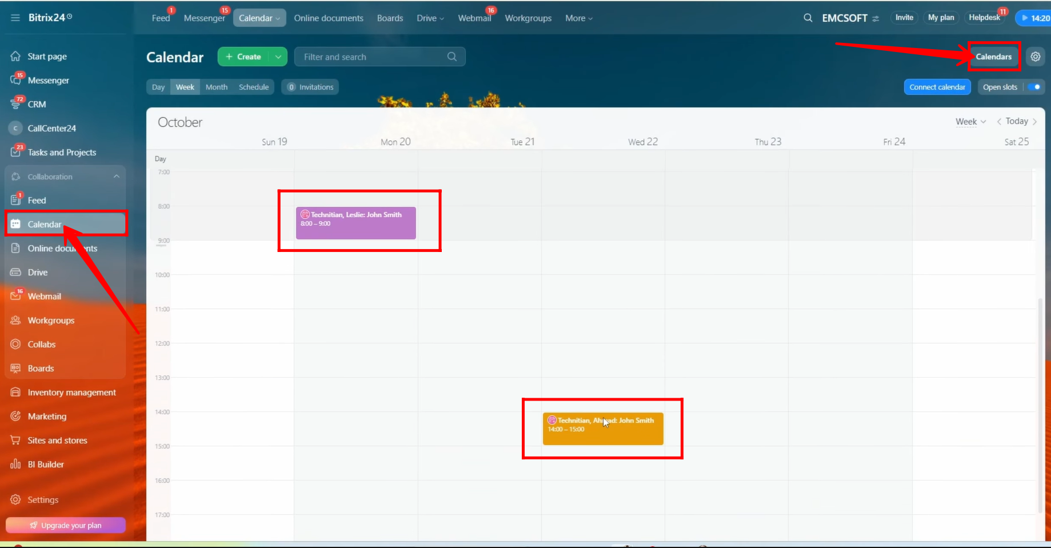Click the Upgrade your plan button
The image size is (1051, 548).
tap(66, 525)
